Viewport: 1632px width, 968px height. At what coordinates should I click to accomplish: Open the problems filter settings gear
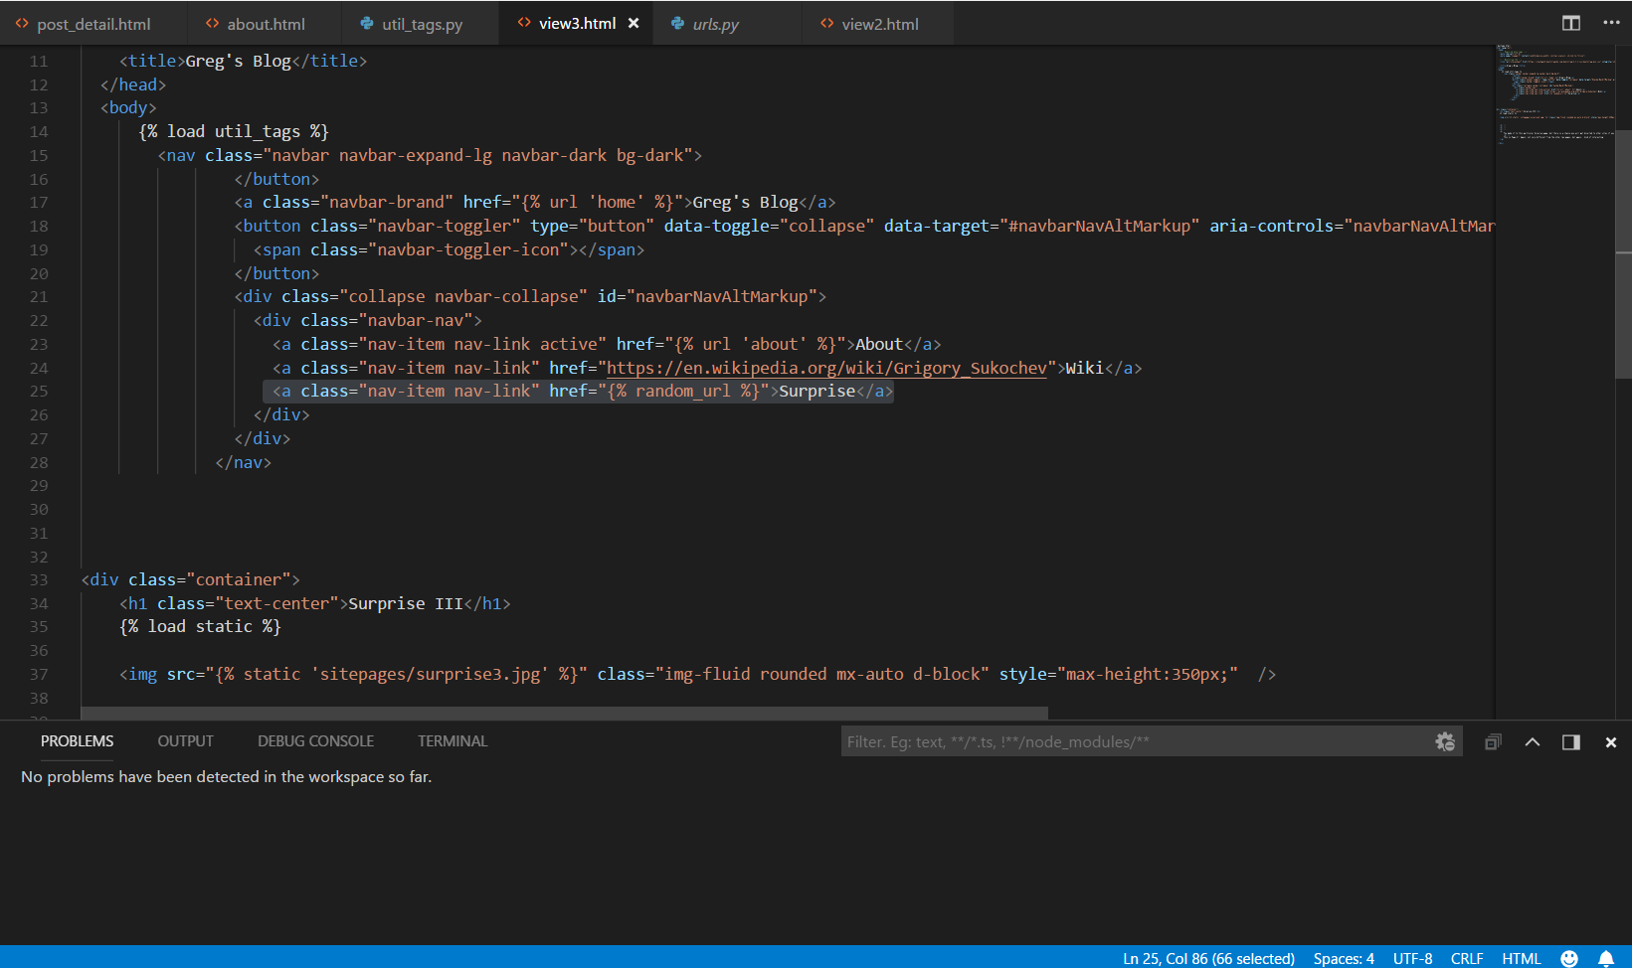(x=1445, y=741)
